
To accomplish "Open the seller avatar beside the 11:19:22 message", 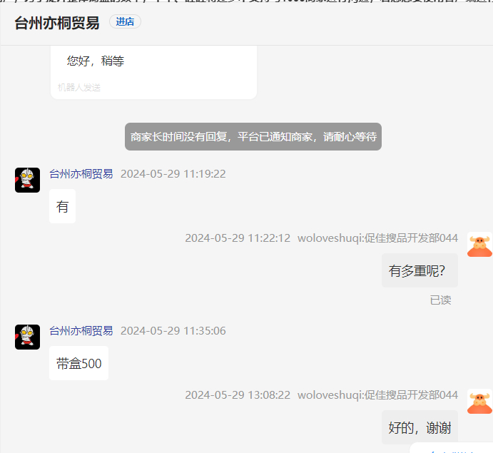I will [x=27, y=180].
